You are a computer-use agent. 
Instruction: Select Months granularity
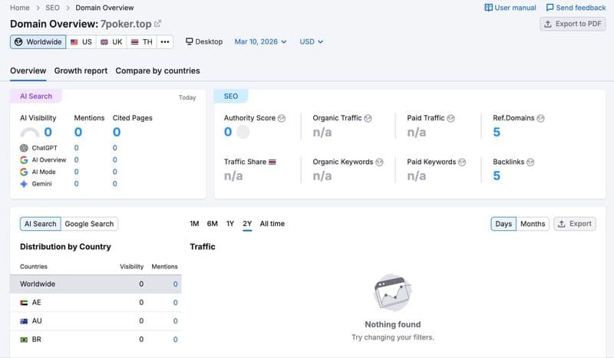click(533, 224)
